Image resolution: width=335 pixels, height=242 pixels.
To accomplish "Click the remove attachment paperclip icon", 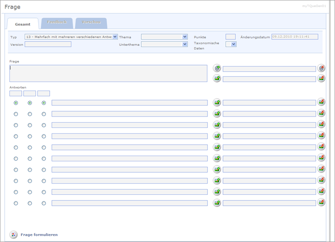I will tap(321, 68).
